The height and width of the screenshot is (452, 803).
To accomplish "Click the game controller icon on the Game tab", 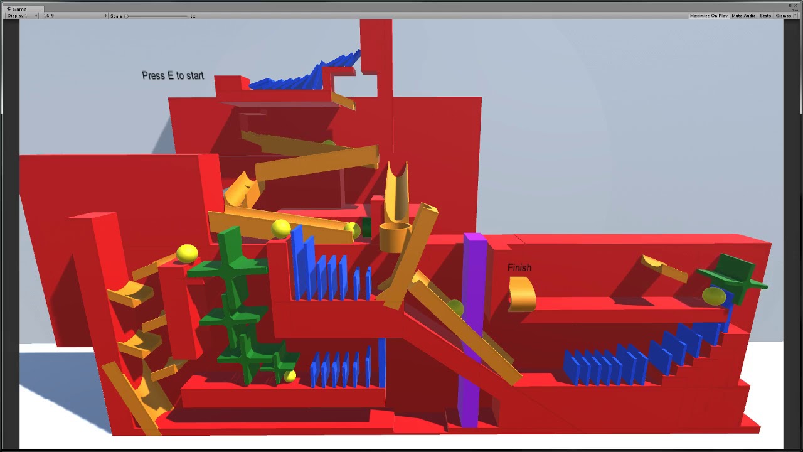I will click(8, 9).
